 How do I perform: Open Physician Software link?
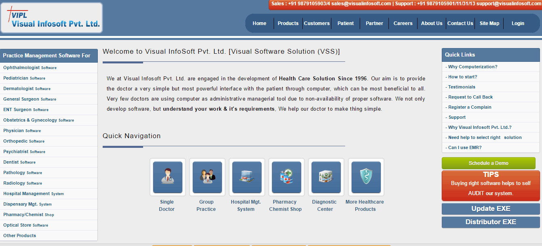(22, 131)
